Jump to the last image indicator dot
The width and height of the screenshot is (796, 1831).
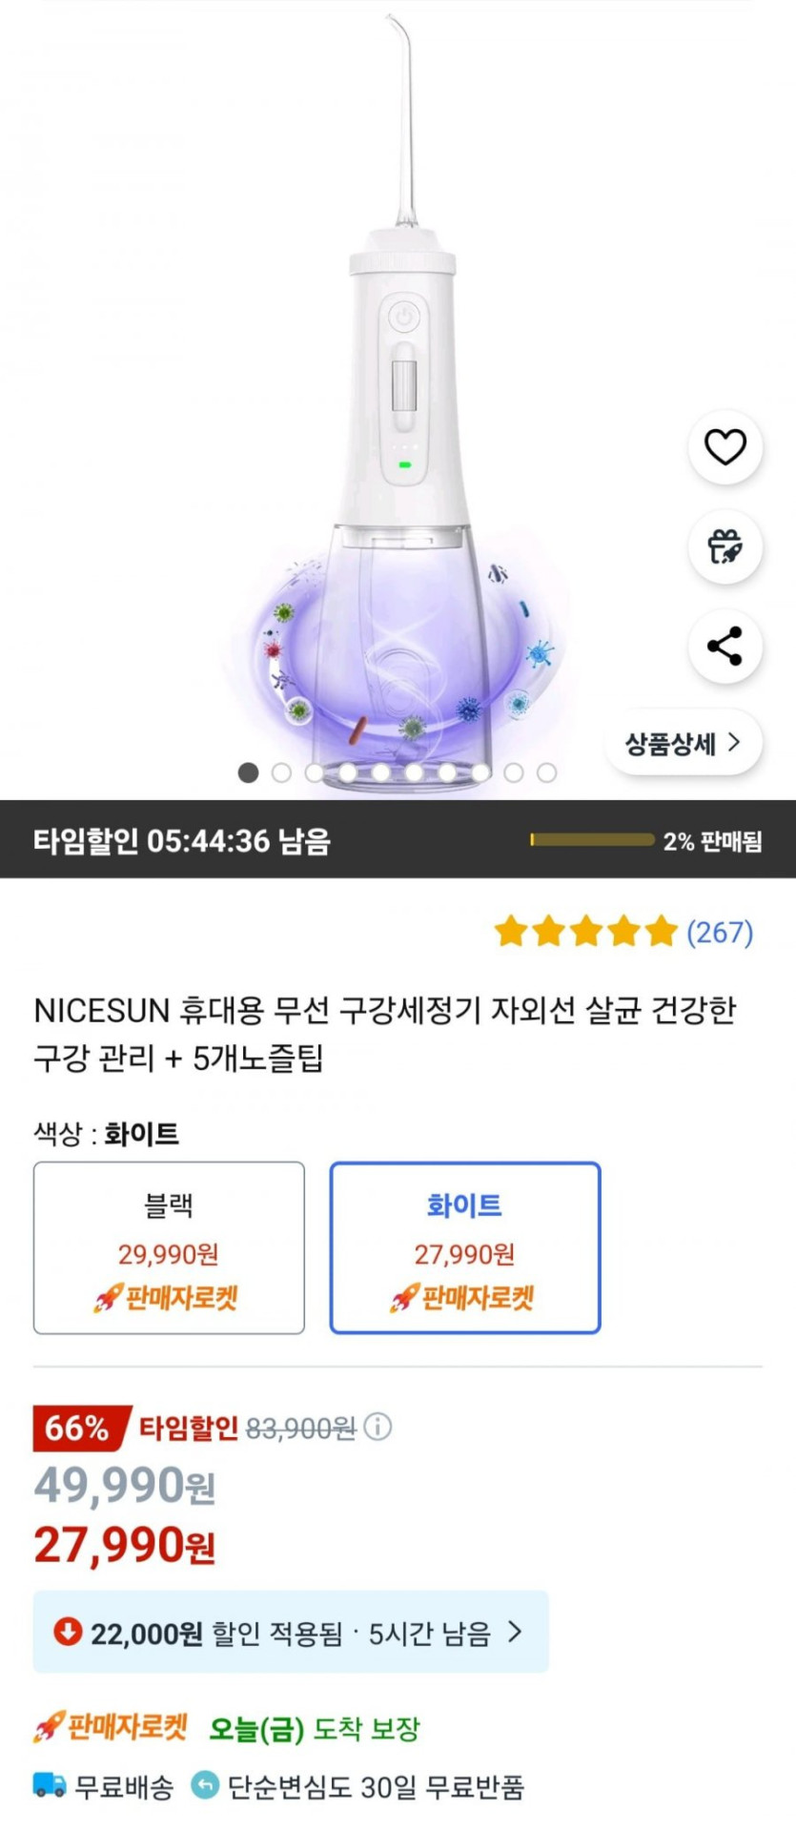point(546,772)
